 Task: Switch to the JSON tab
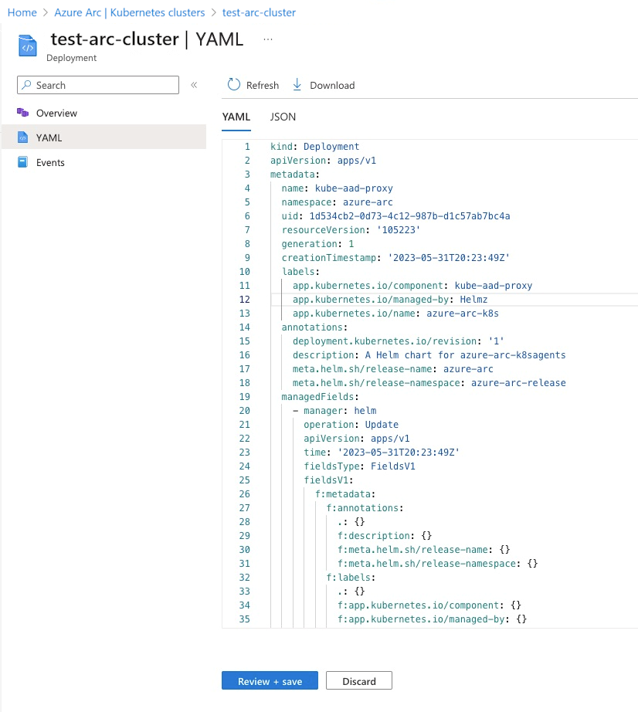pyautogui.click(x=283, y=117)
